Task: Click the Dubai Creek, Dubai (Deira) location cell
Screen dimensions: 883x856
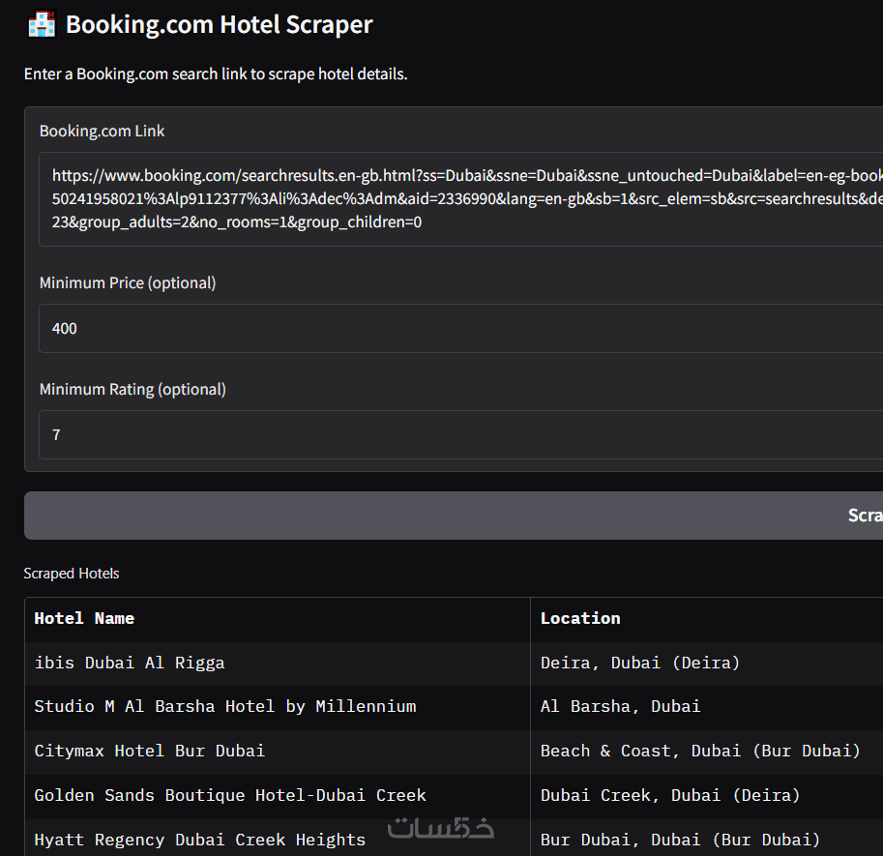Action: (x=670, y=796)
